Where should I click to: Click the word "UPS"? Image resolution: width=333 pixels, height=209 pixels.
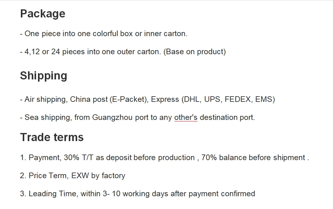point(212,100)
